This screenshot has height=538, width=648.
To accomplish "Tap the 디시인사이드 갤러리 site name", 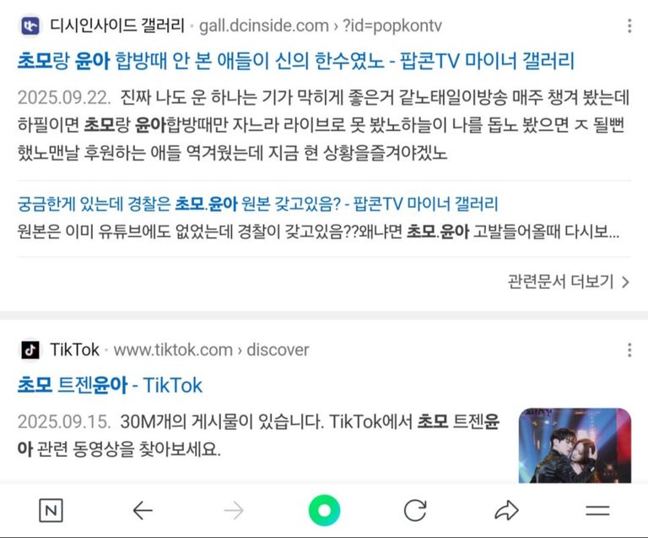I will click(x=117, y=25).
